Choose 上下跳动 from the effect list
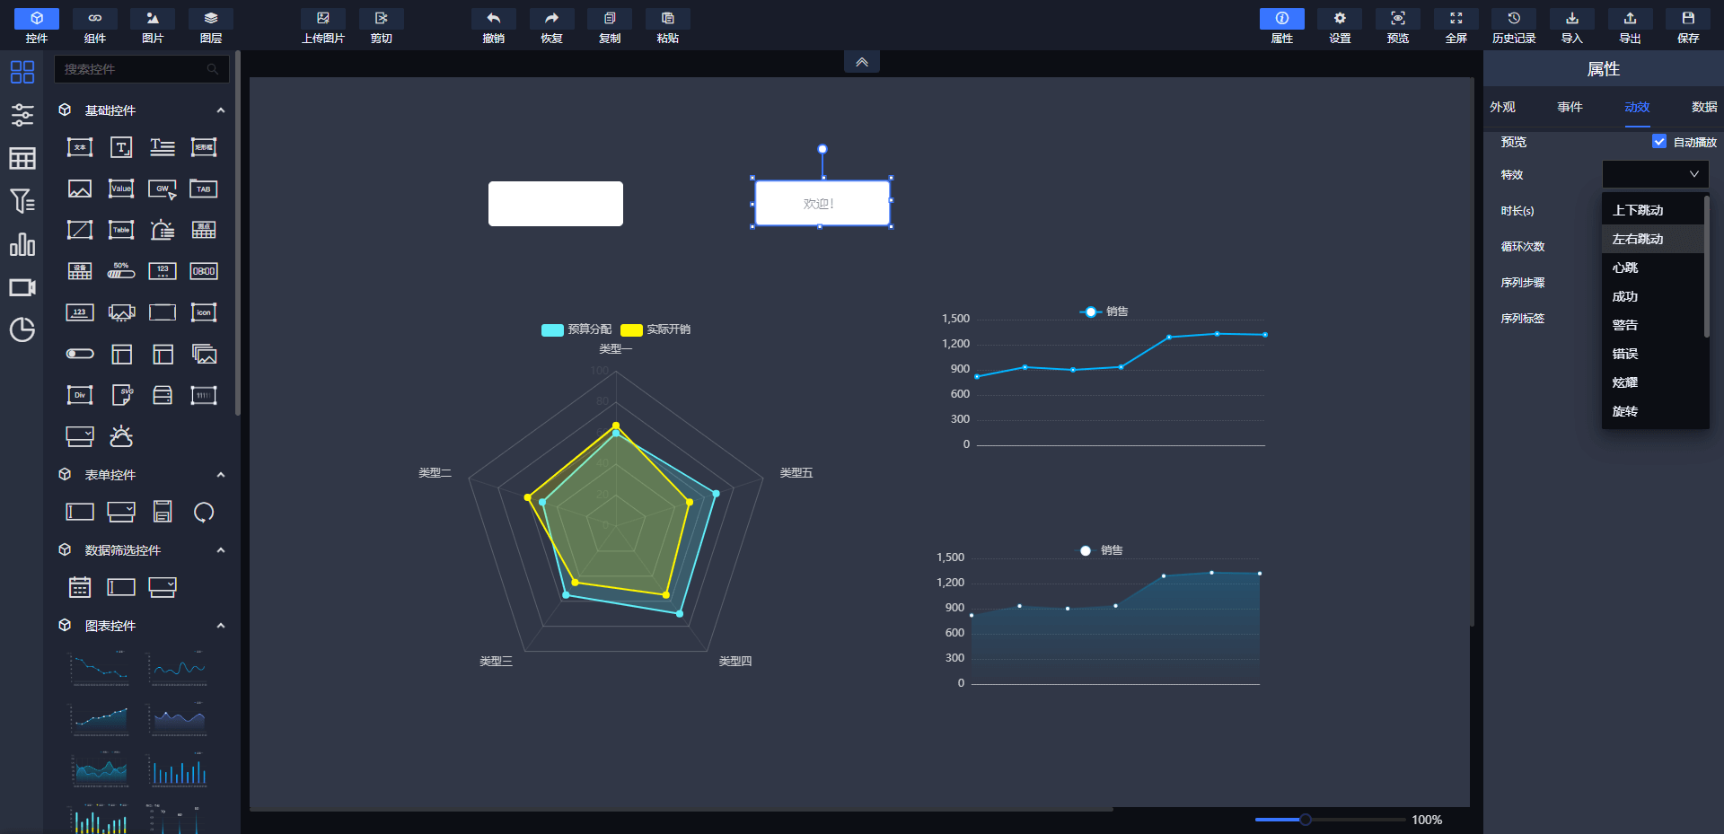1724x834 pixels. click(1652, 210)
